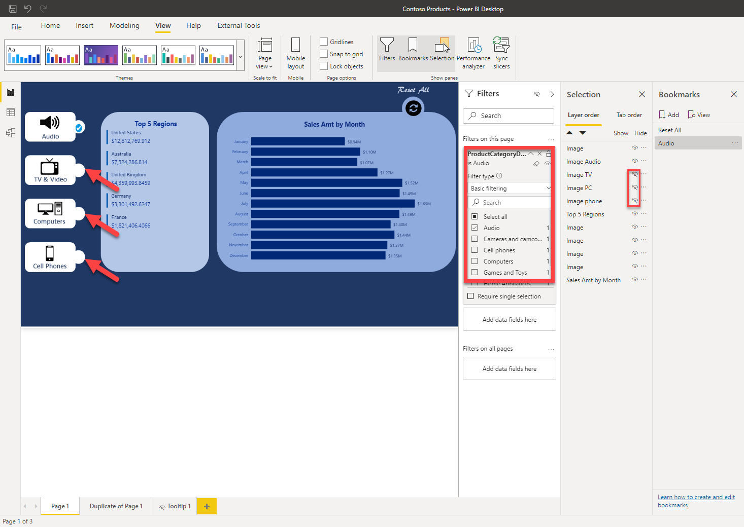Open the File menu

[x=17, y=27]
